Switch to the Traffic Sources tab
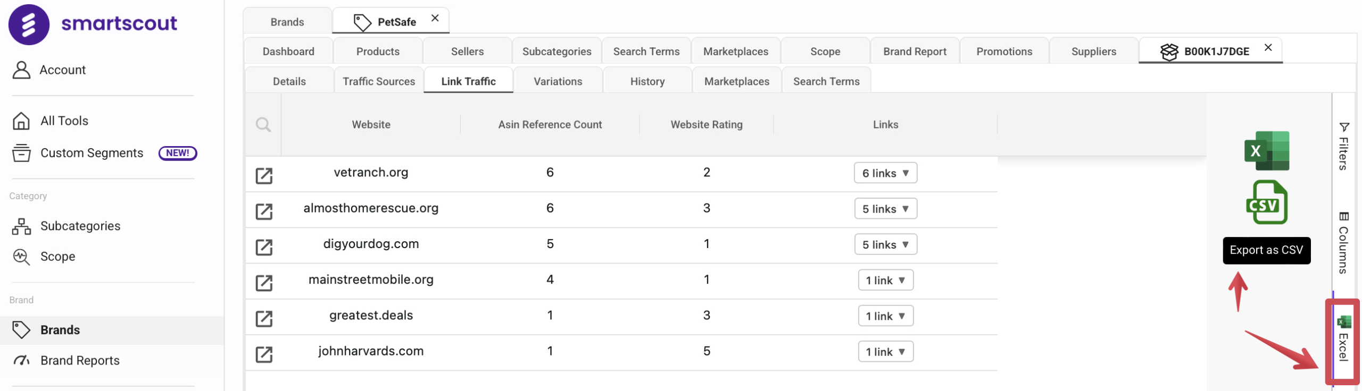This screenshot has height=391, width=1362. [379, 81]
